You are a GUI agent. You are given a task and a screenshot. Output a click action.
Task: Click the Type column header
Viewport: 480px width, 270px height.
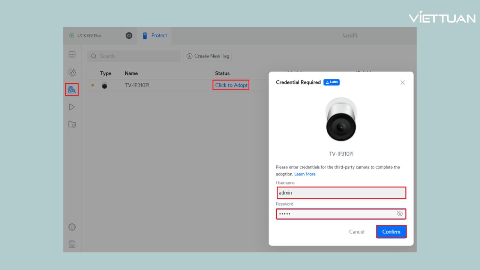click(106, 73)
